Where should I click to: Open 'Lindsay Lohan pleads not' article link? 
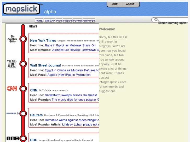pos(80,125)
